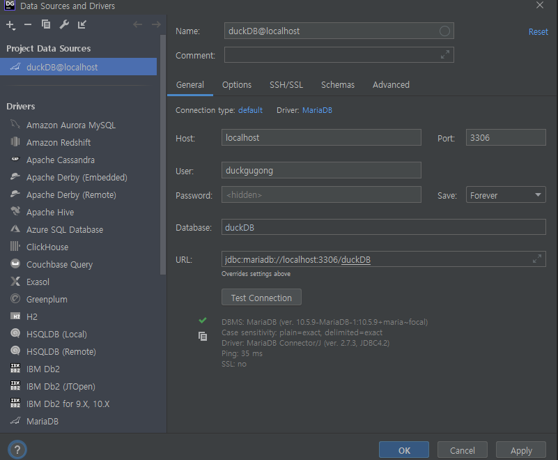Screen dimensions: 558x460
Task: Open the SSH/SSL tab
Action: click(x=286, y=85)
